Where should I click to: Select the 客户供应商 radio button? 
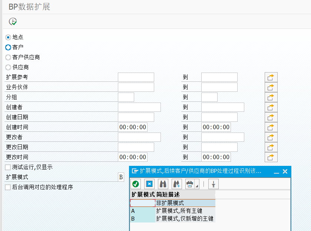[x=8, y=57]
